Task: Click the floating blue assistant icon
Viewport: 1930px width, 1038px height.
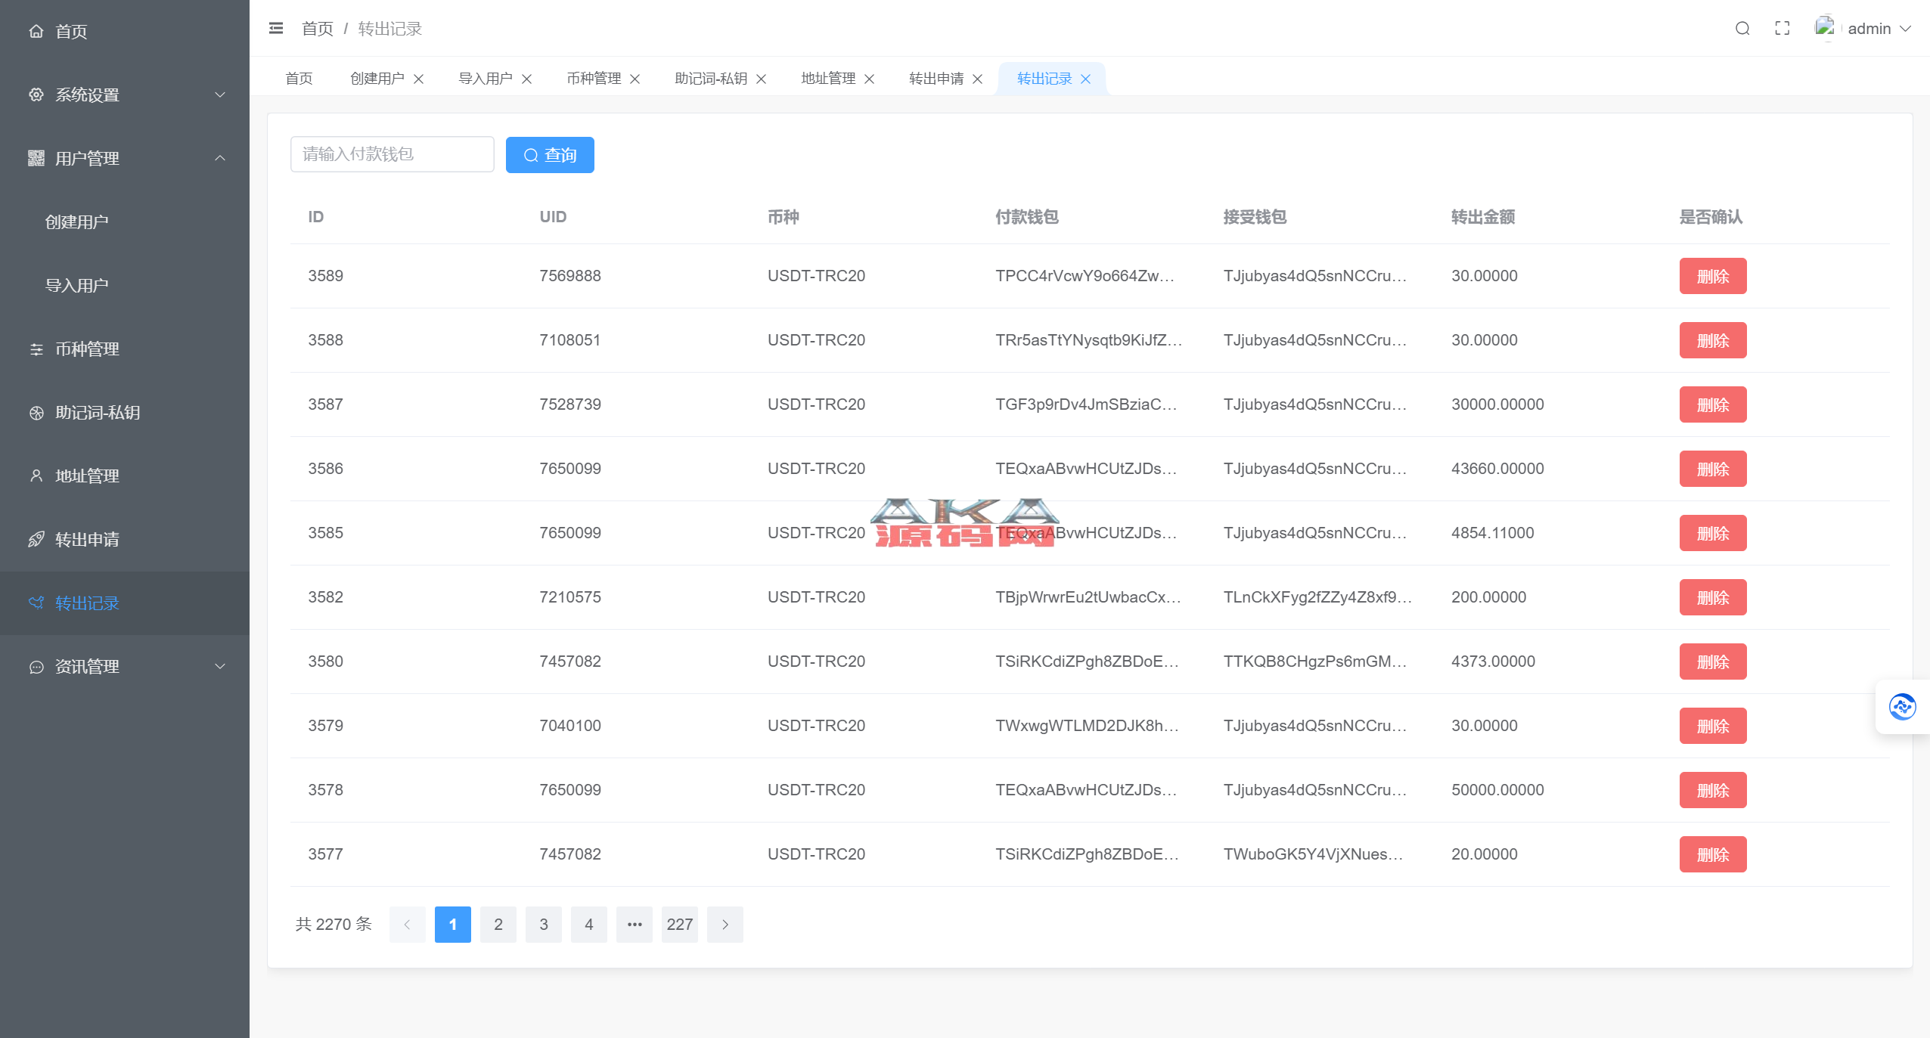Action: 1902,707
